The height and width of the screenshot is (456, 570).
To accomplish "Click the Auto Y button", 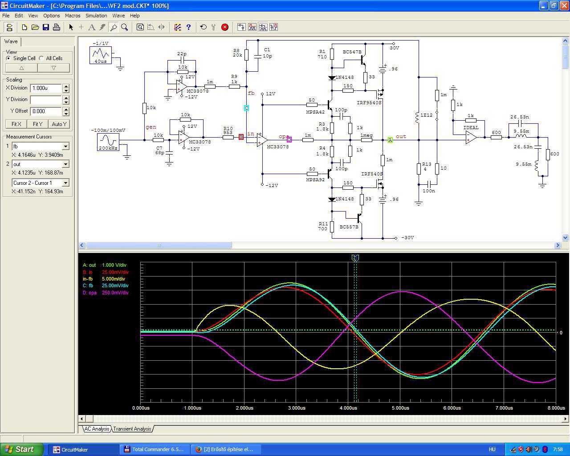I will (x=59, y=124).
